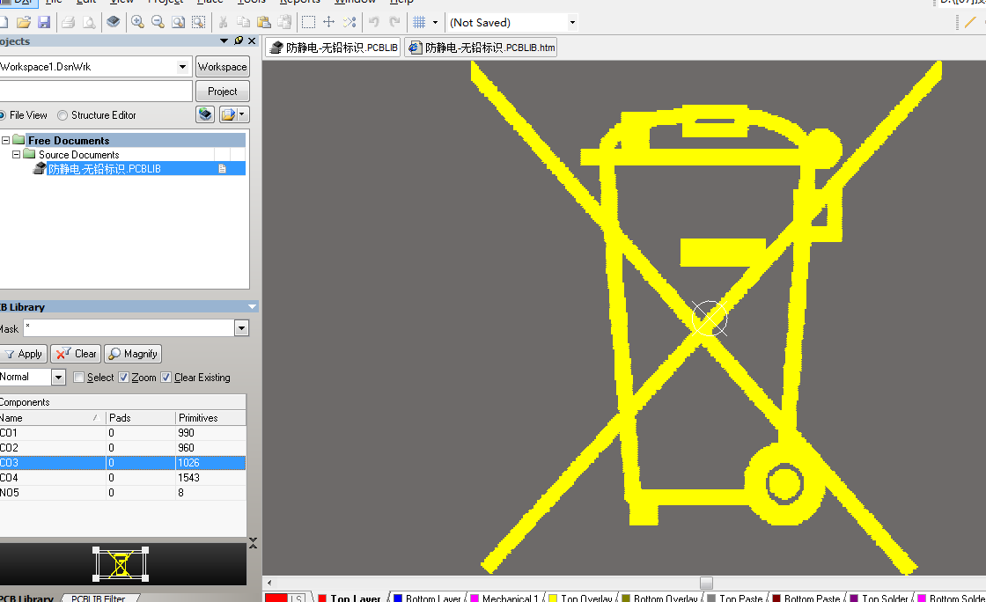Click the Magnify button
986x602 pixels.
point(133,354)
